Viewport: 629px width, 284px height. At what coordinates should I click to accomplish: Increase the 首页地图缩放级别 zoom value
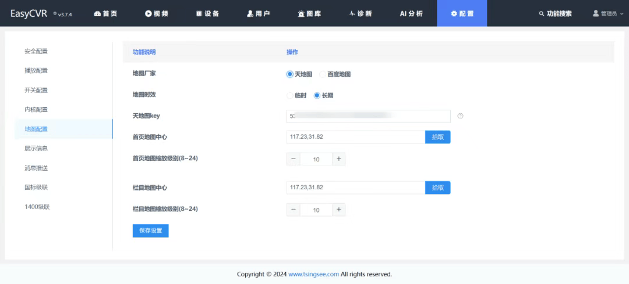(x=338, y=159)
